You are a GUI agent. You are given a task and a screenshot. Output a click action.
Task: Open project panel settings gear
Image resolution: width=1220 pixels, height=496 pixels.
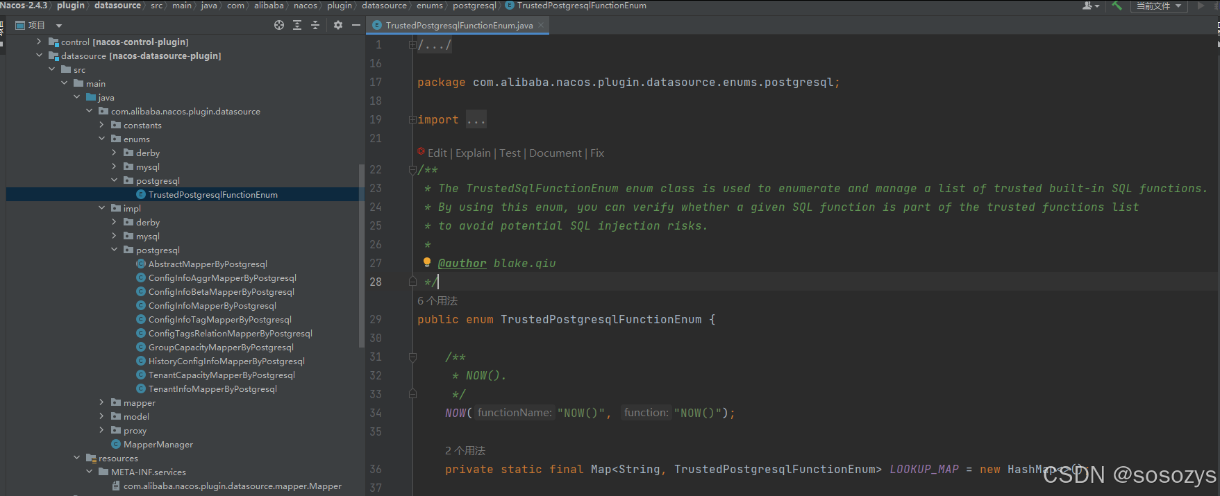click(338, 25)
